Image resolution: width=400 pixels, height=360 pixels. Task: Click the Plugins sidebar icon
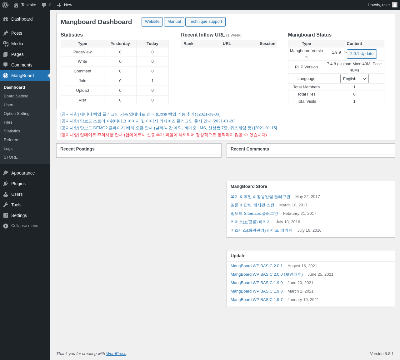(x=6, y=184)
